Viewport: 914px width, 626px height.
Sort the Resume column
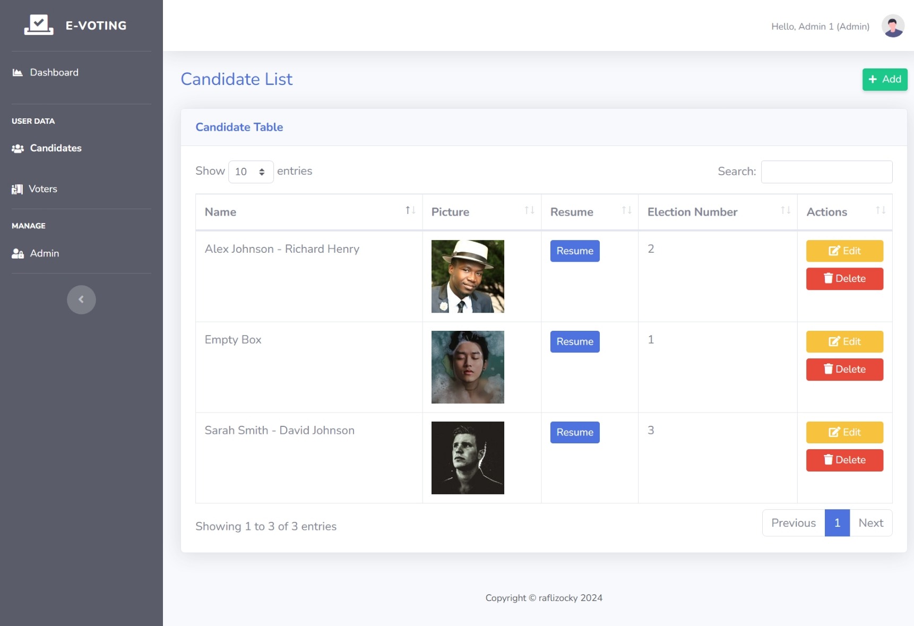click(x=626, y=211)
